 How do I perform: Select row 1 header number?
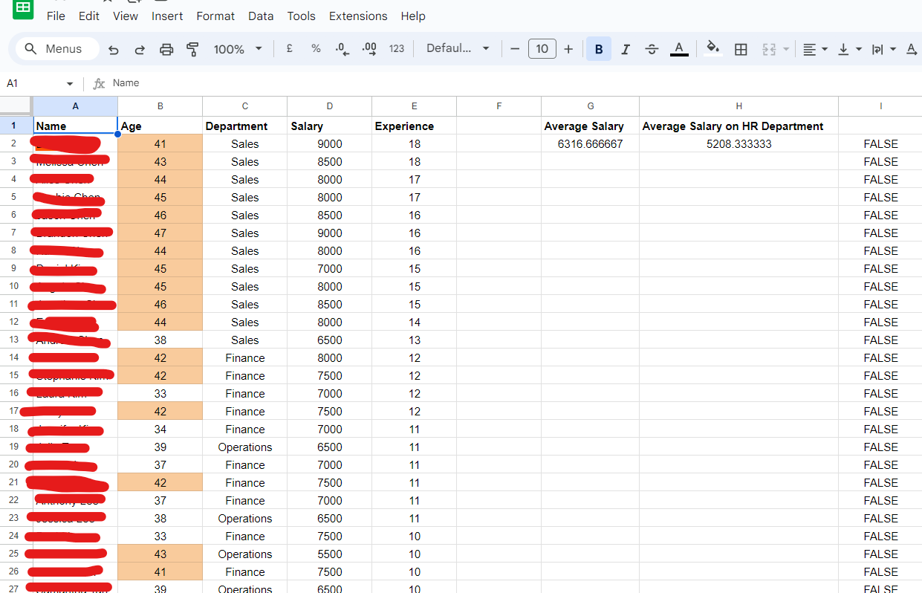tap(14, 126)
